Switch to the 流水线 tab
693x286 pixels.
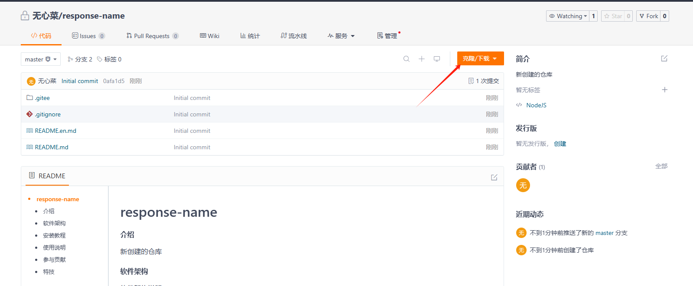294,36
